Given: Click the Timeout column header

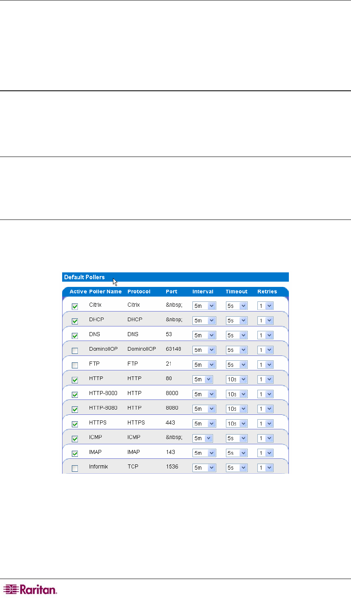Looking at the screenshot, I should [x=236, y=292].
